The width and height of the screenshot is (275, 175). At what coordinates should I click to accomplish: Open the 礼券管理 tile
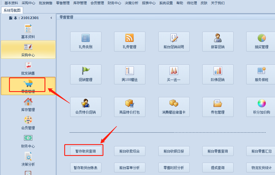tap(130, 42)
